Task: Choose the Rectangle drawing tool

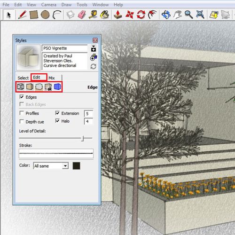Action: point(34,15)
